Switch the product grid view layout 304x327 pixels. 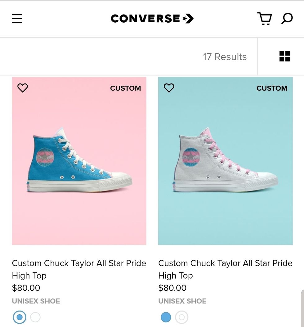[x=284, y=56]
